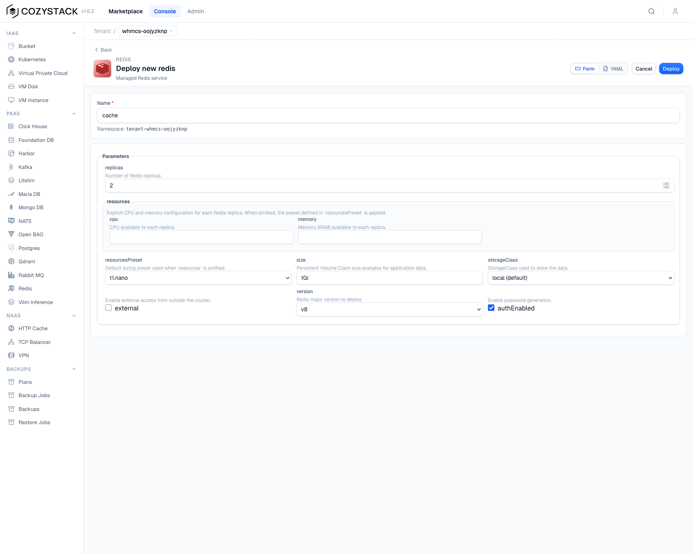This screenshot has height=554, width=693.
Task: Click the red Redis application logo
Action: (x=102, y=69)
